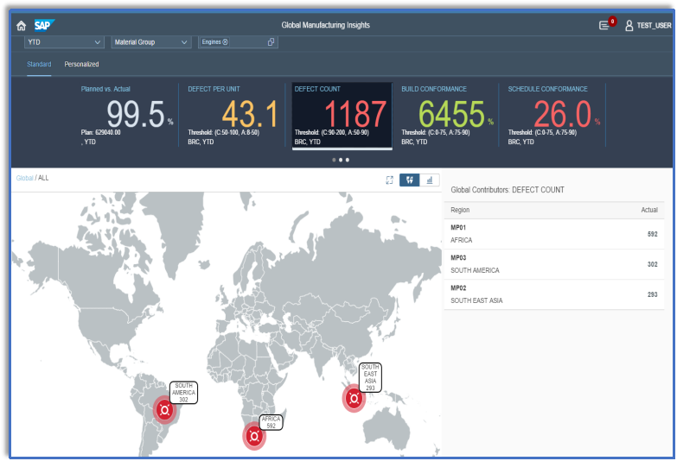Expand the map to full screen
The height and width of the screenshot is (461, 677).
pos(389,180)
